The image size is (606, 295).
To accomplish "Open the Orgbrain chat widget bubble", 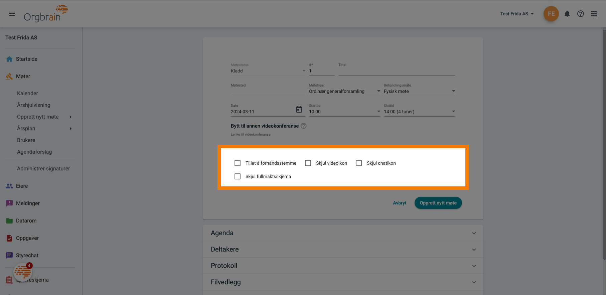I will coord(23,272).
